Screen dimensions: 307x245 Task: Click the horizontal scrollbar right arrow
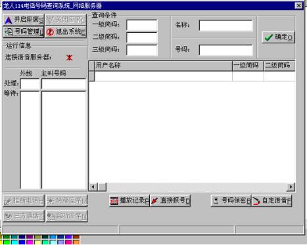(x=291, y=187)
